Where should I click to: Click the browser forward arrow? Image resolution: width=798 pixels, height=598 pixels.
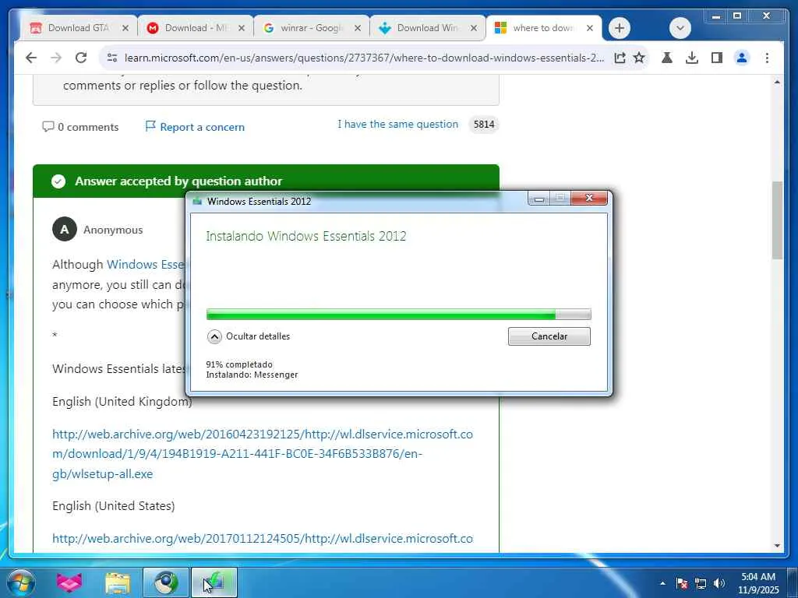56,58
